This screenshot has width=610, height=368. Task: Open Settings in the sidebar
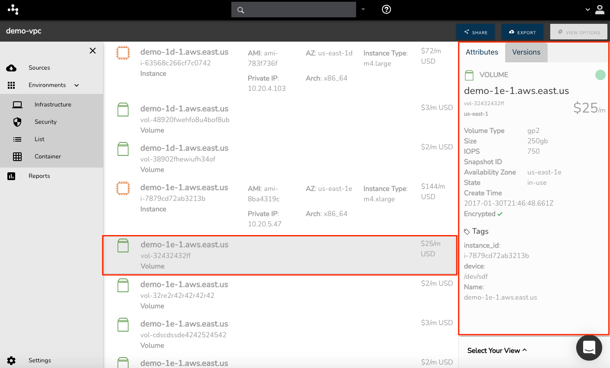[40, 361]
